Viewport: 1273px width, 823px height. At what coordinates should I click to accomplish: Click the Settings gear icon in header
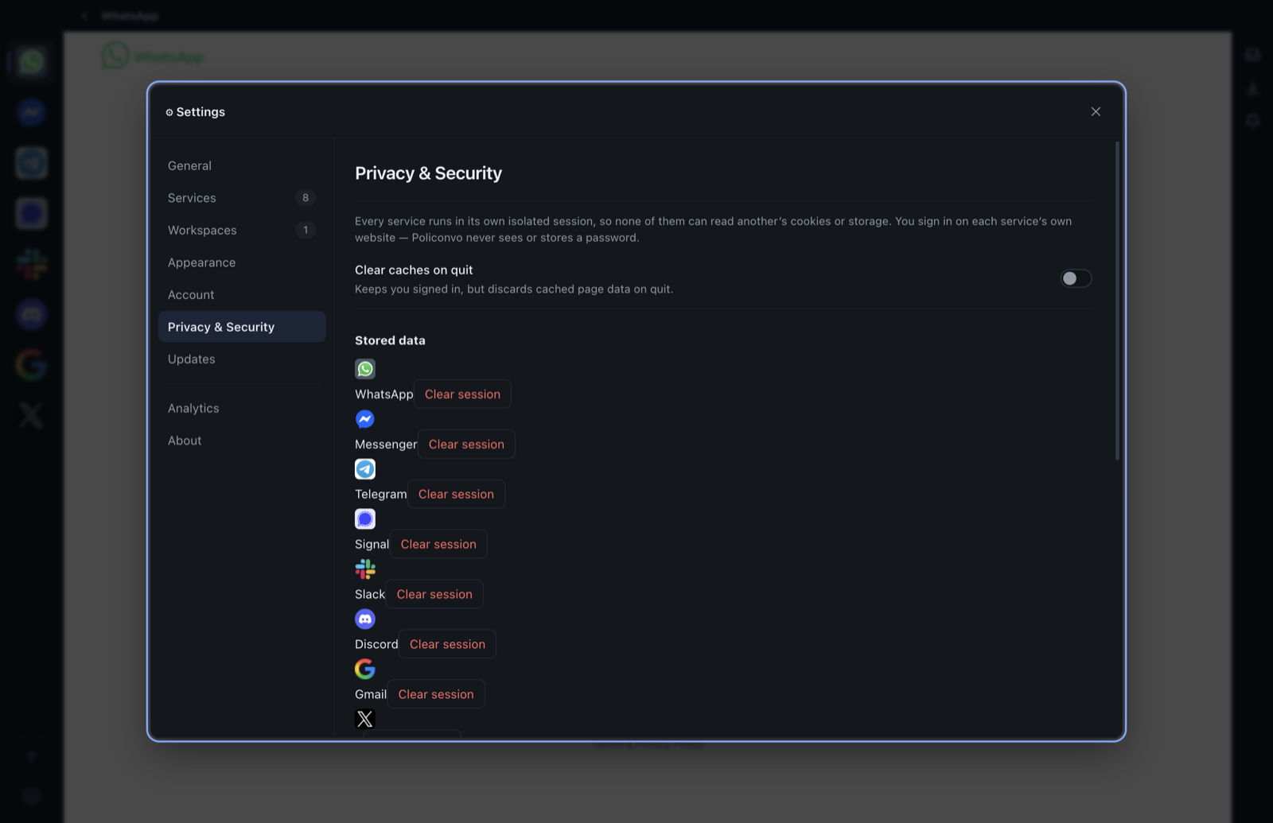point(169,112)
